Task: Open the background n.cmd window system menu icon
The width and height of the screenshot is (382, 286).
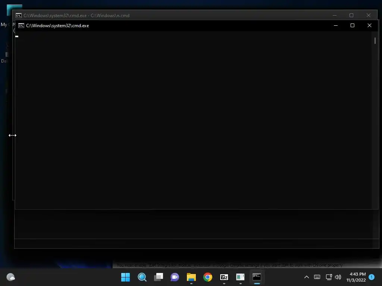Action: [x=19, y=16]
